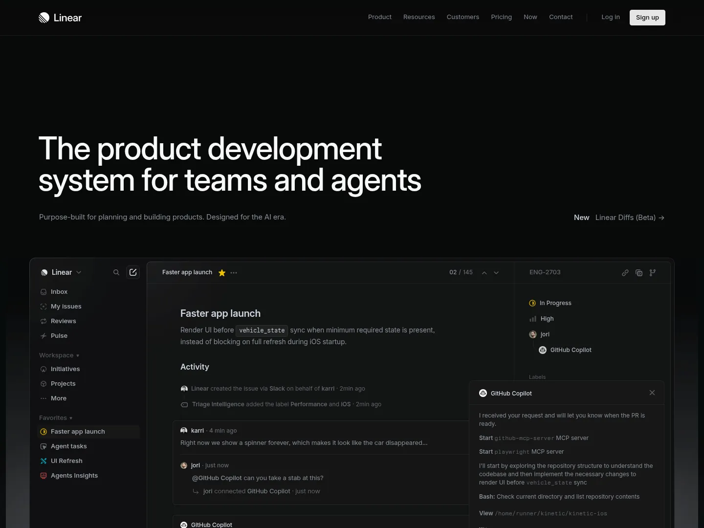Go to the next issue with the down chevron
Screen dimensions: 704x528
pyautogui.click(x=496, y=273)
